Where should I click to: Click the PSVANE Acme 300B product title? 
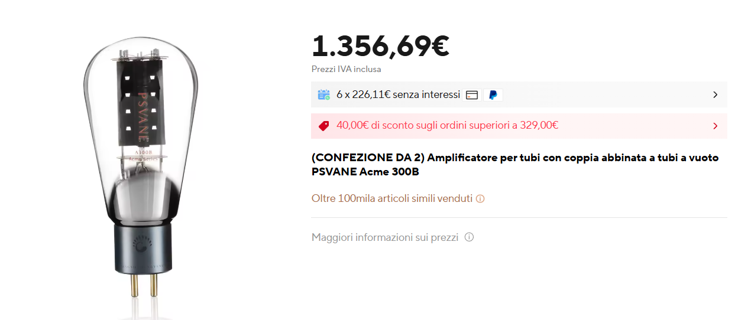pyautogui.click(x=515, y=165)
